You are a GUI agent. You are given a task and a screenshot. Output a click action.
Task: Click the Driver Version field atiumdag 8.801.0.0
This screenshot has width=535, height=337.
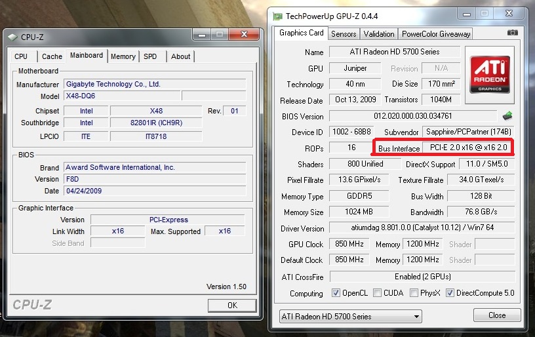click(x=422, y=227)
